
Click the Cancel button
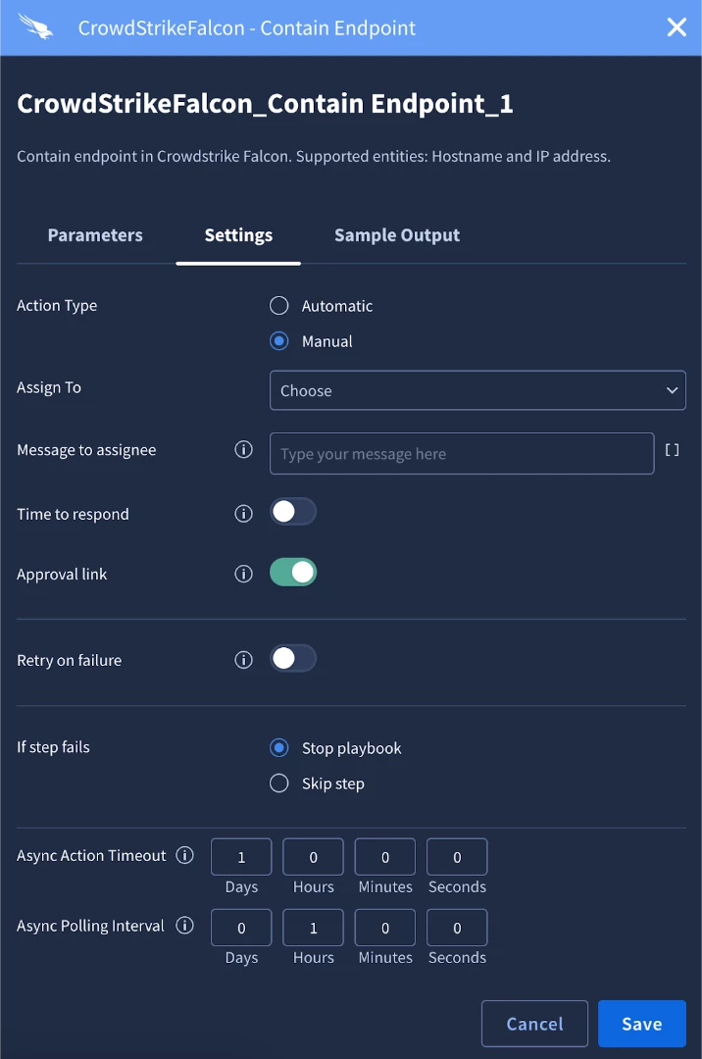click(x=534, y=1023)
